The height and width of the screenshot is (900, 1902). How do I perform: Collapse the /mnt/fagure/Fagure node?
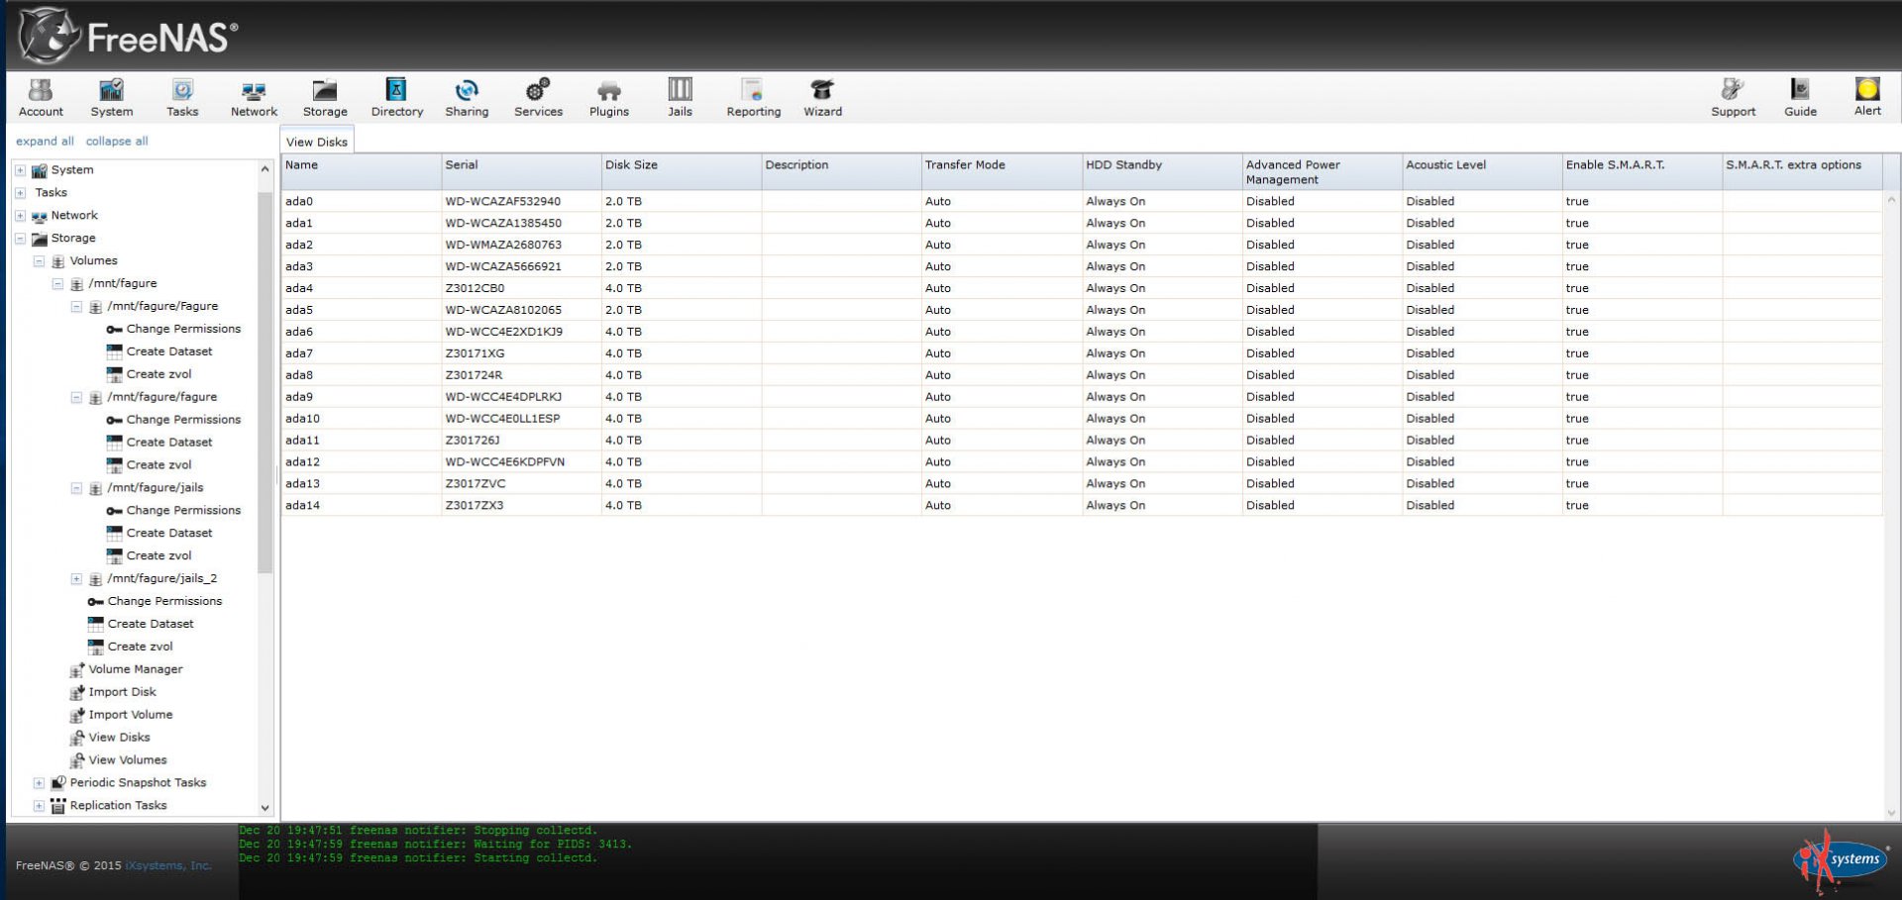[76, 307]
